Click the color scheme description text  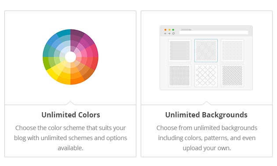click(x=70, y=138)
